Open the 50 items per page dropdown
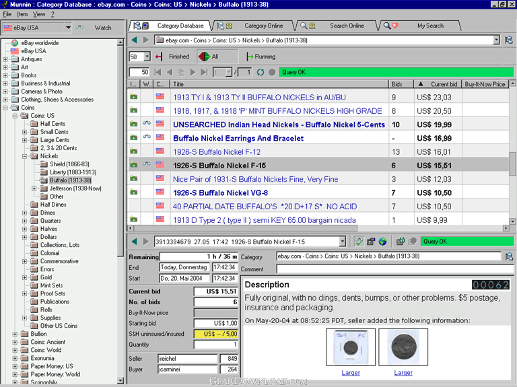 (x=147, y=57)
